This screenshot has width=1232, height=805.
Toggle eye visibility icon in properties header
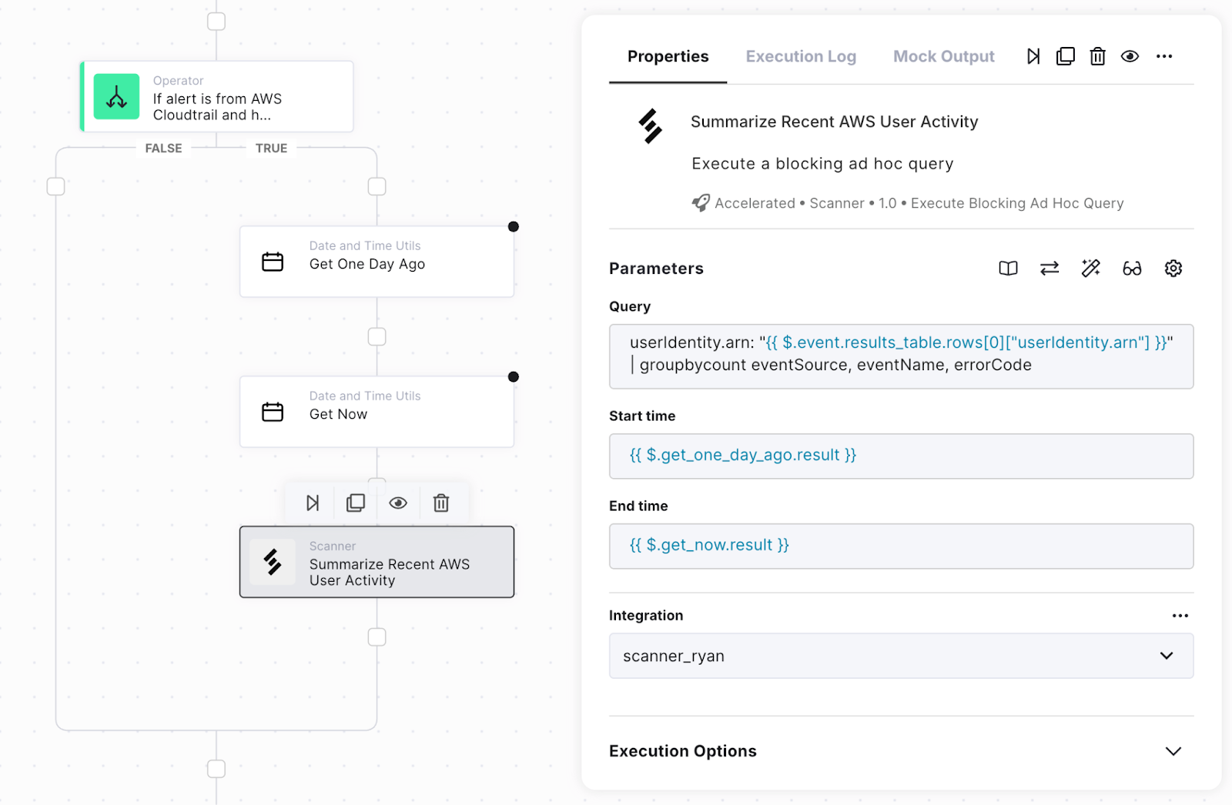click(1130, 56)
